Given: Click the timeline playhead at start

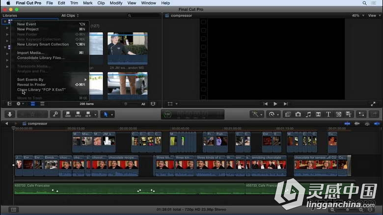Looking at the screenshot, I should click(x=13, y=128).
